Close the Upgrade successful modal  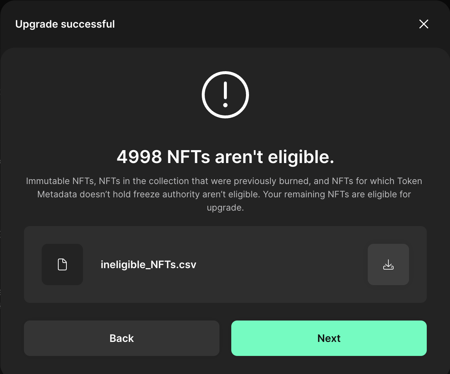pyautogui.click(x=423, y=24)
